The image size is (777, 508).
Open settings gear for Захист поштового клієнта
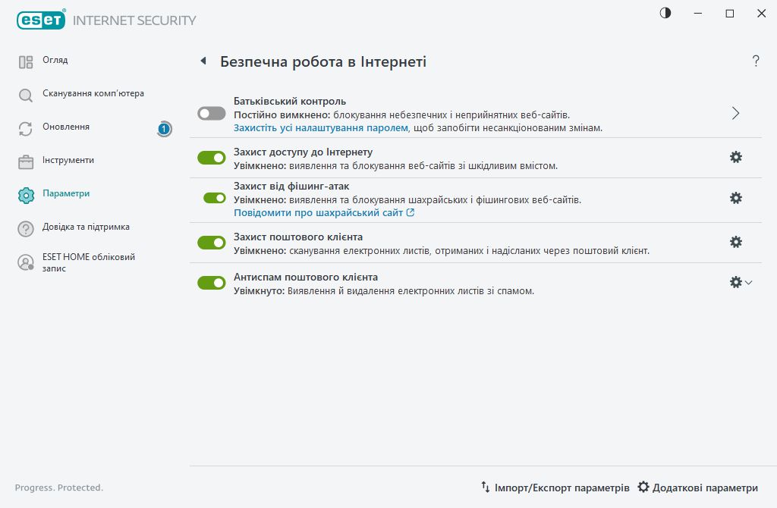point(735,241)
